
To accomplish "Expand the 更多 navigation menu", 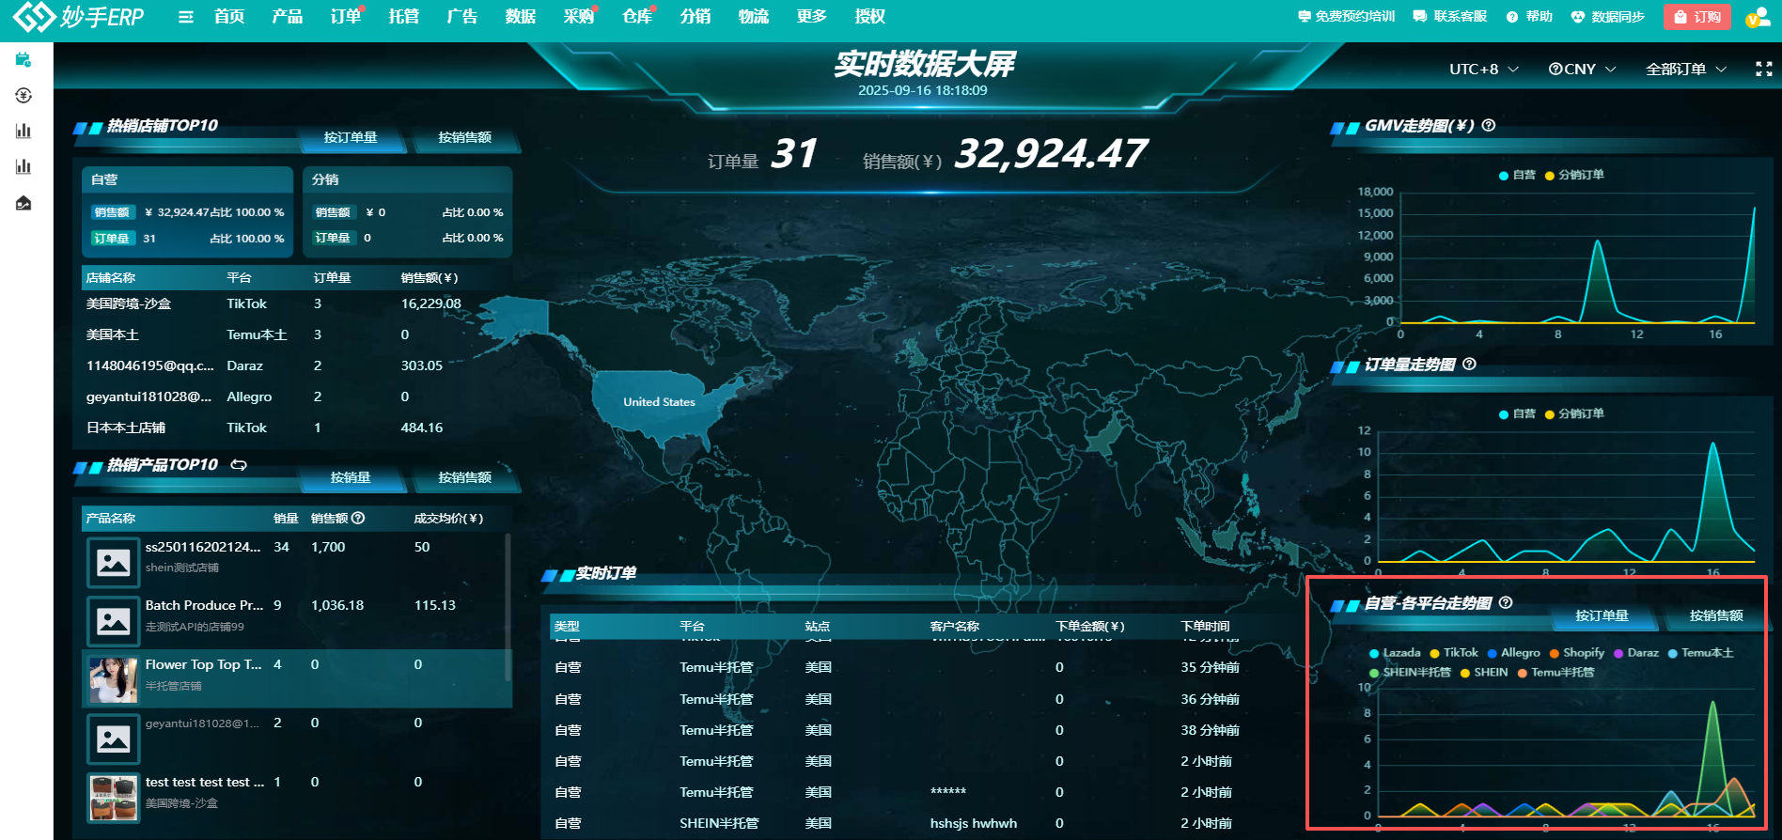I will (x=811, y=17).
